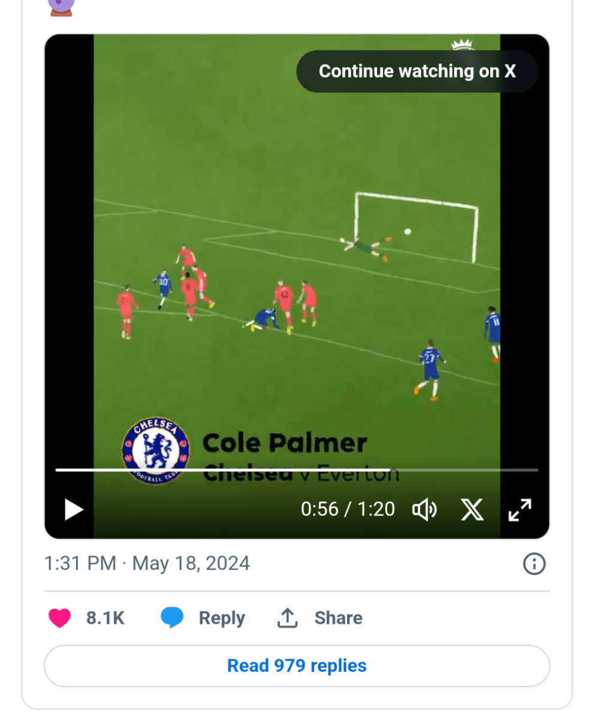This screenshot has height=719, width=594.
Task: Seek using the video progress bar
Action: tap(297, 470)
